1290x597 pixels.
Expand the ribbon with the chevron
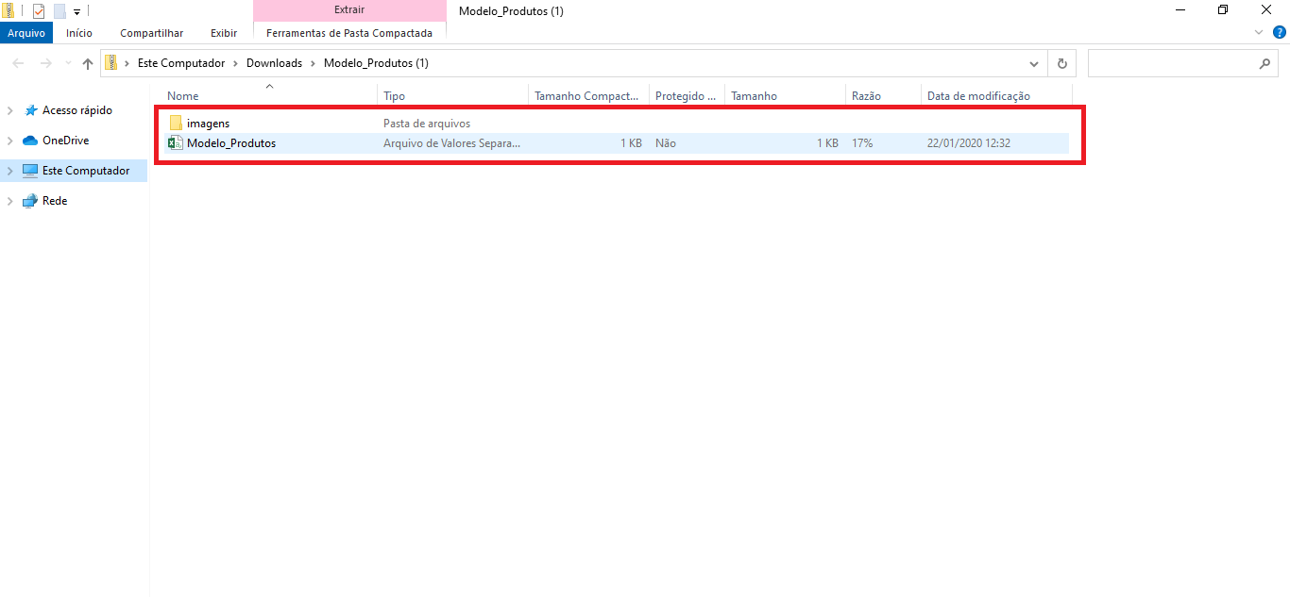tap(1259, 32)
